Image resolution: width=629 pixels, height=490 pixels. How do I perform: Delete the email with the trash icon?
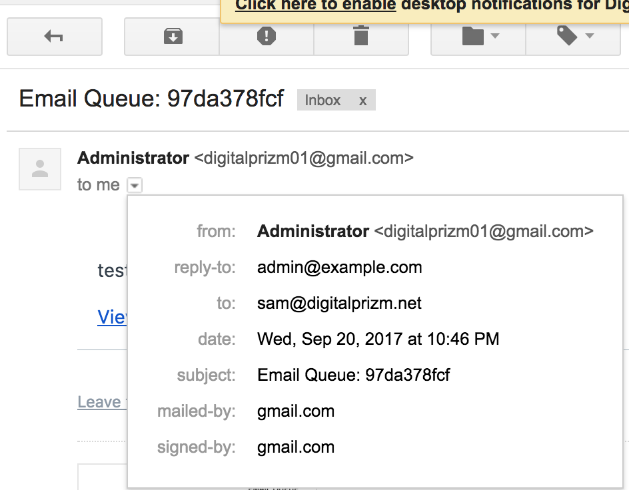pyautogui.click(x=361, y=37)
